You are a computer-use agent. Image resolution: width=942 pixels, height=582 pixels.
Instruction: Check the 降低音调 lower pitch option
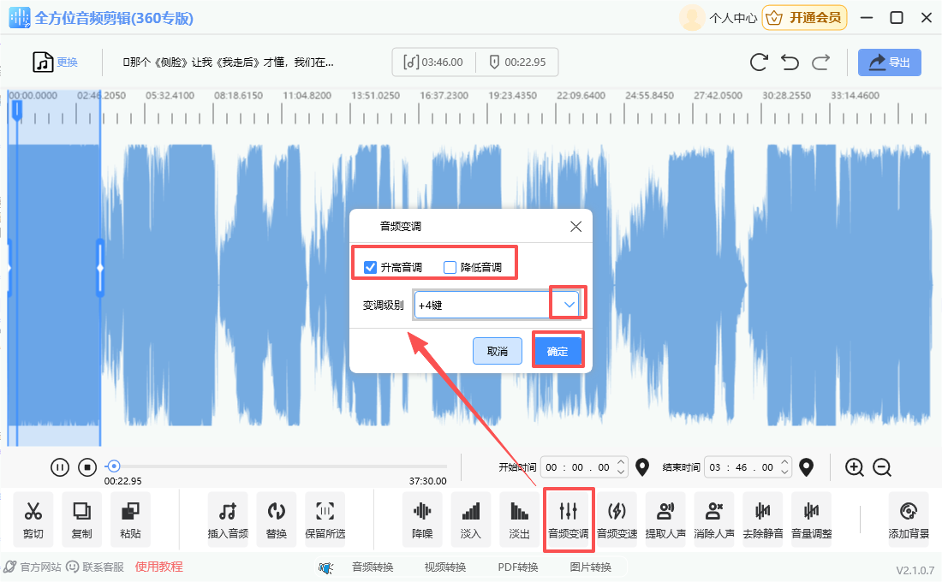[450, 267]
